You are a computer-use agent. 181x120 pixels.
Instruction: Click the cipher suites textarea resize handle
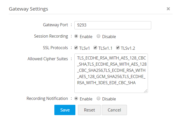146,91
